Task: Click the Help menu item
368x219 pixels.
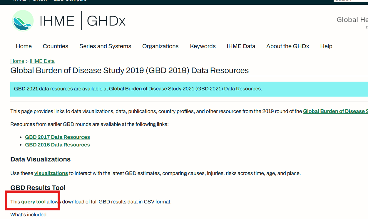Action: [x=326, y=46]
